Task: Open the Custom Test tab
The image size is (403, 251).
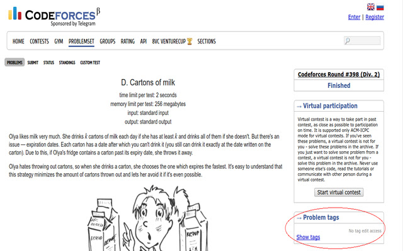Action: coord(90,63)
